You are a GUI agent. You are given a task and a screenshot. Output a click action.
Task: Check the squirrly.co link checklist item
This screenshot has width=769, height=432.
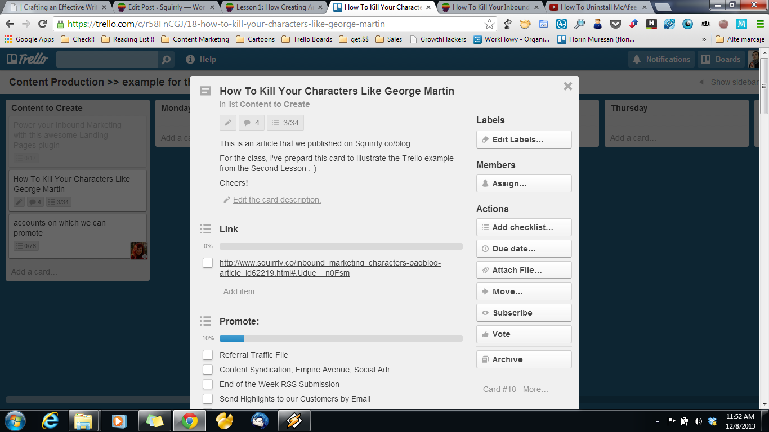pos(208,263)
